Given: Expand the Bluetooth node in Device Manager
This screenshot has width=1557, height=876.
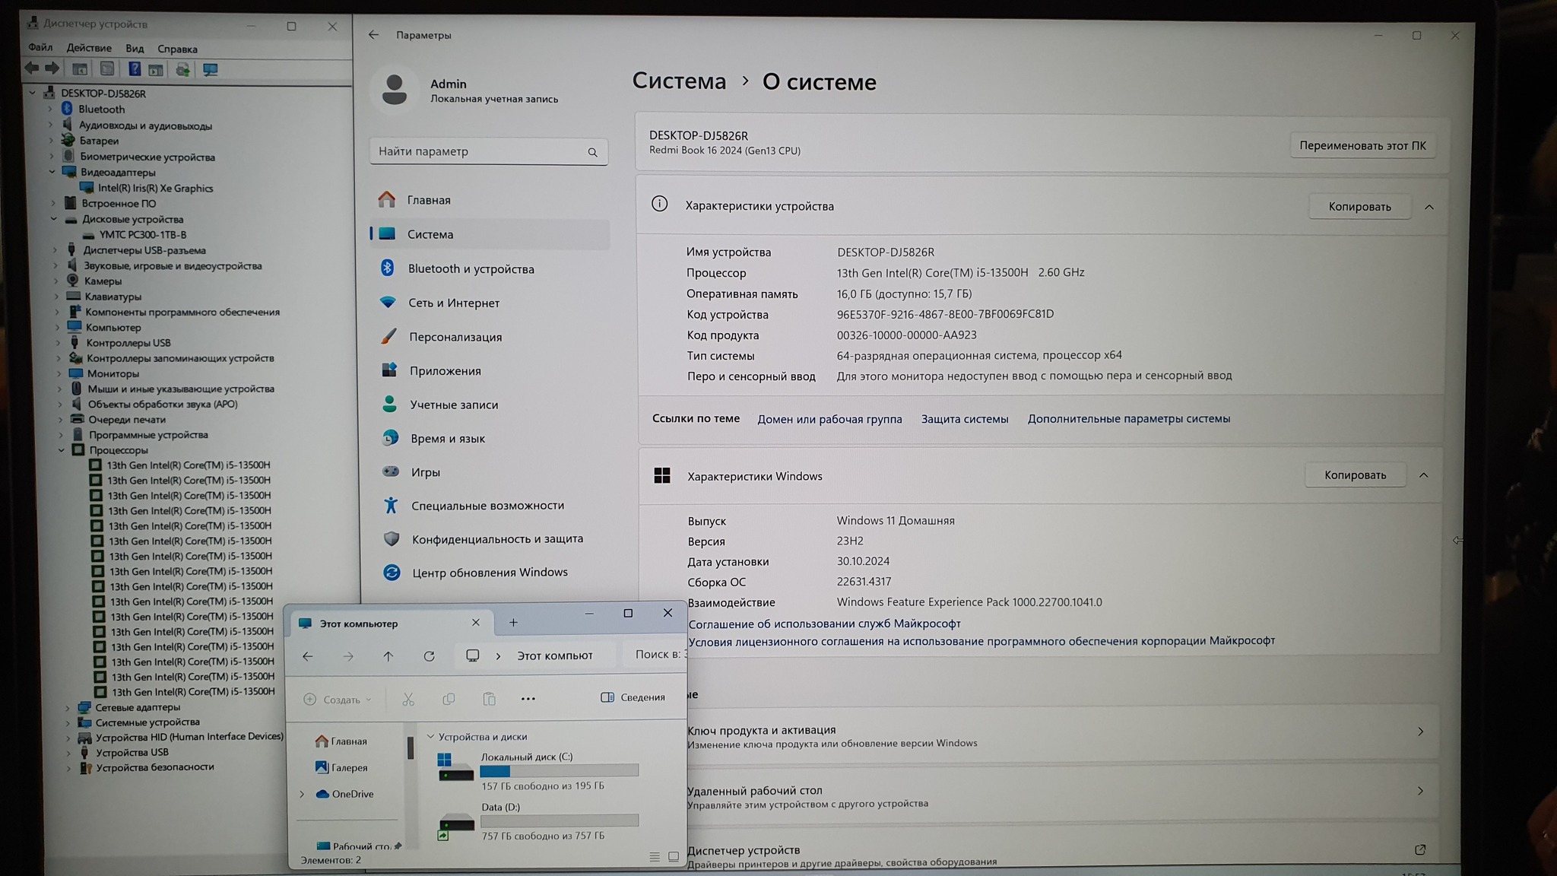Looking at the screenshot, I should click(x=50, y=109).
